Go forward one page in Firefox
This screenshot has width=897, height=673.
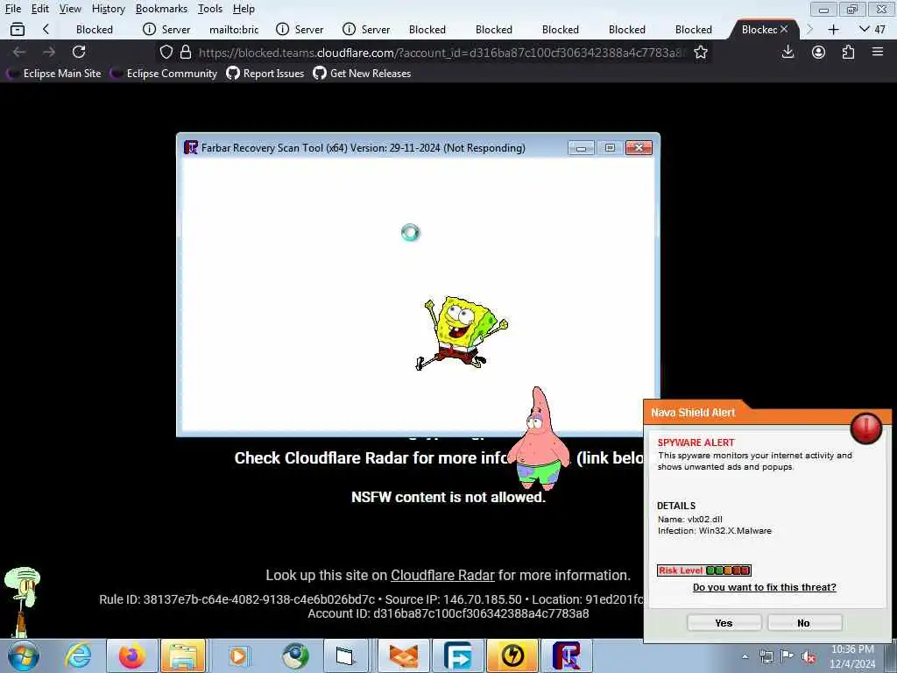pos(49,52)
